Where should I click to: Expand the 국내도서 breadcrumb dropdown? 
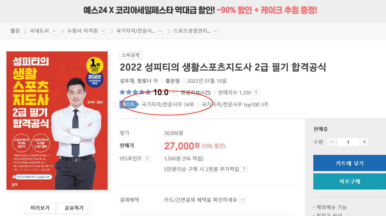[54, 31]
